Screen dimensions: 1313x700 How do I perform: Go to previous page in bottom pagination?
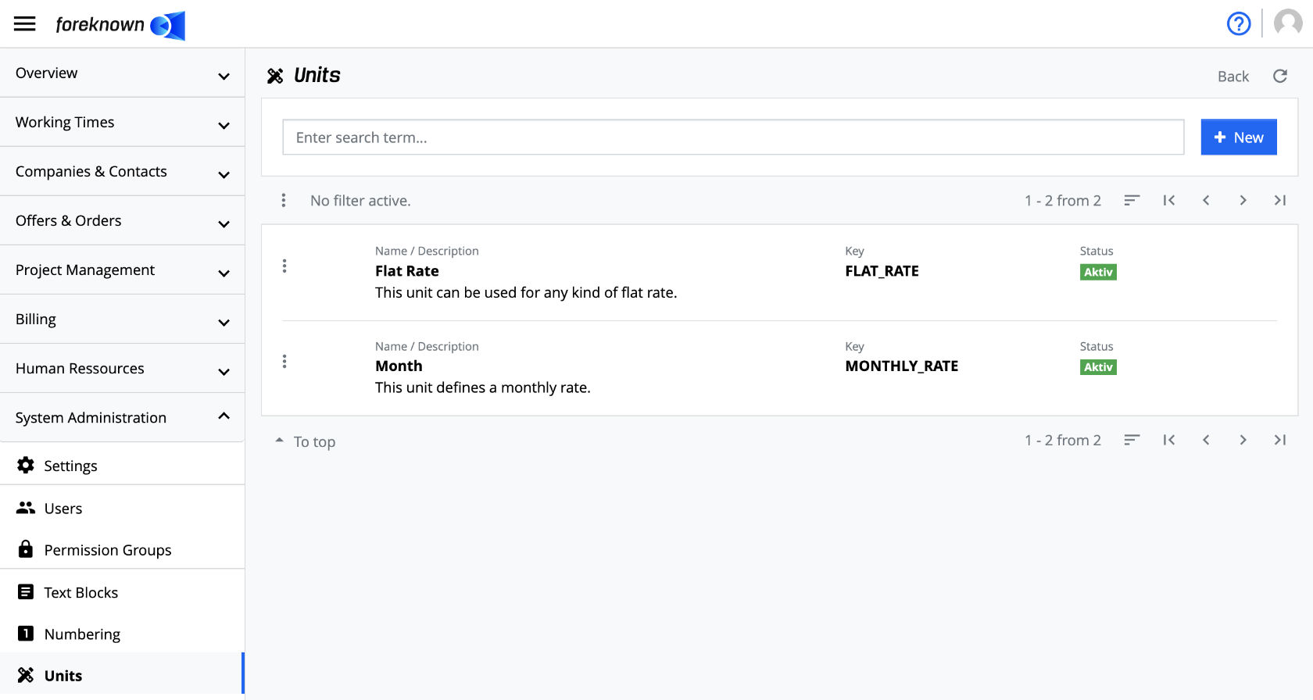pyautogui.click(x=1206, y=441)
